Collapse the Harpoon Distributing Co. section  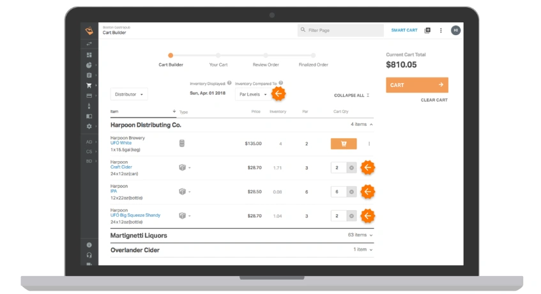(371, 125)
